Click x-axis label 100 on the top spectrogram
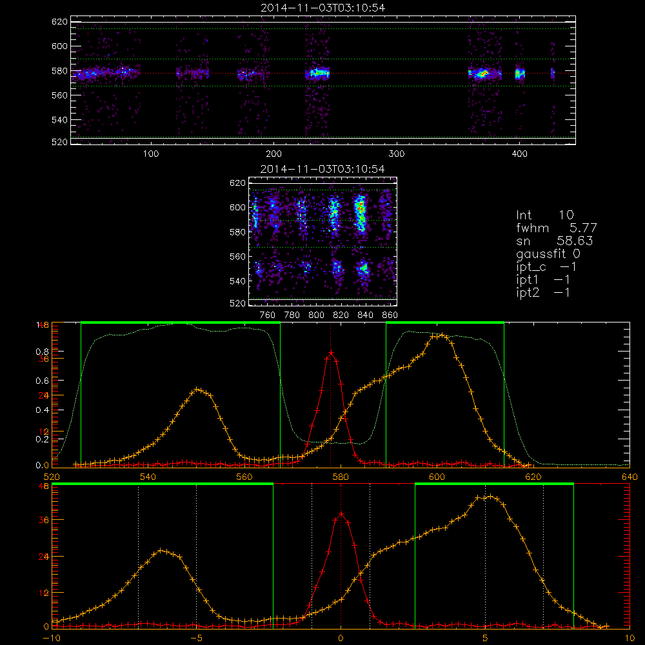The height and width of the screenshot is (645, 645). 151,154
